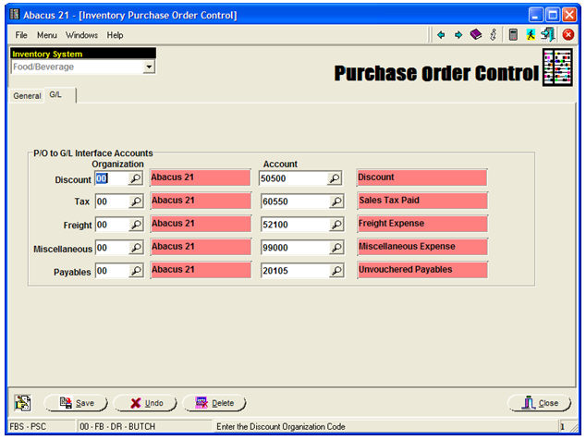This screenshot has width=586, height=440.
Task: Click the exit door toolbar icon
Action: [x=548, y=35]
